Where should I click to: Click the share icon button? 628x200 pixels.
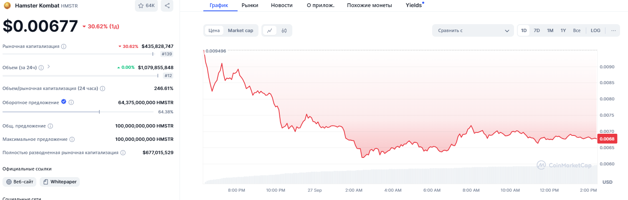167,6
